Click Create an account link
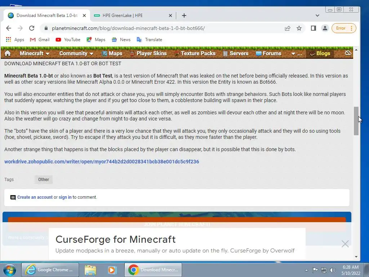369x277 pixels. [35, 197]
